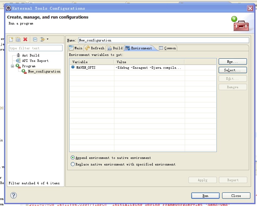
Task: Open the Build tab
Action: coord(115,48)
